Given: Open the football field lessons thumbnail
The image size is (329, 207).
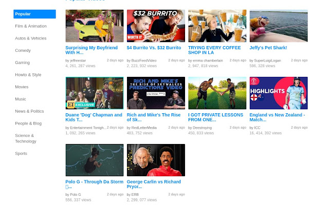Looking at the screenshot, I should coord(217,93).
